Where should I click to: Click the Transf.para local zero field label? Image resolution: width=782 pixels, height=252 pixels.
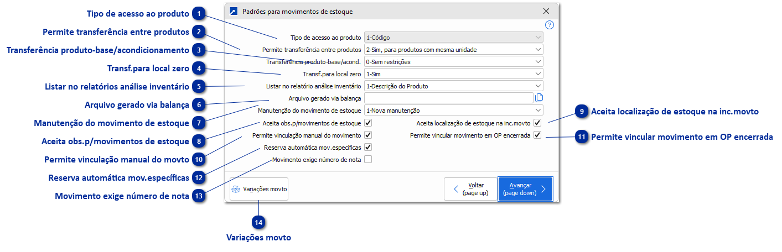332,74
